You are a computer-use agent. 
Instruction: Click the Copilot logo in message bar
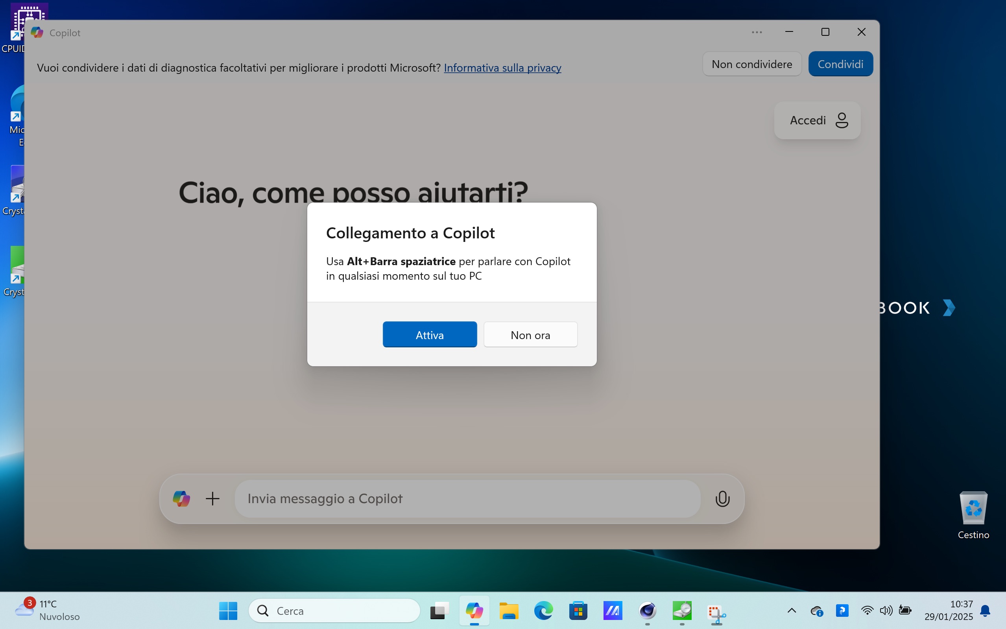tap(181, 498)
